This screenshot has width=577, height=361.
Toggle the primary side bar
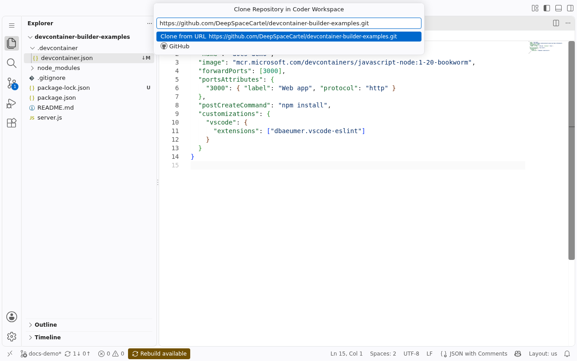click(547, 8)
